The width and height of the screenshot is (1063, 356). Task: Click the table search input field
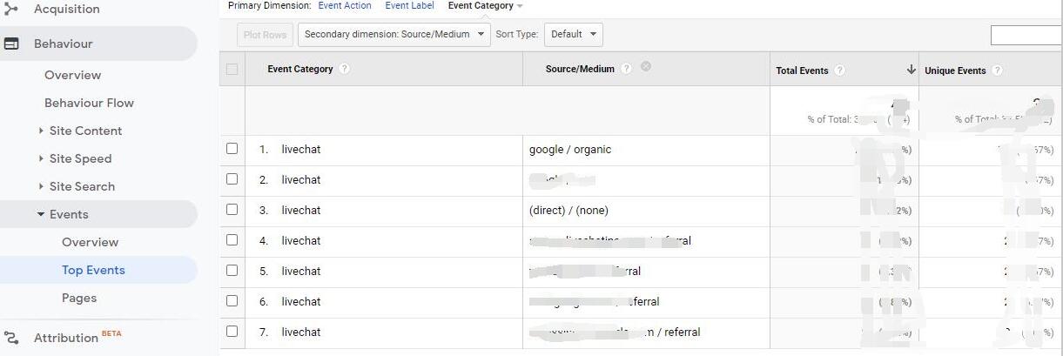[x=1026, y=36]
